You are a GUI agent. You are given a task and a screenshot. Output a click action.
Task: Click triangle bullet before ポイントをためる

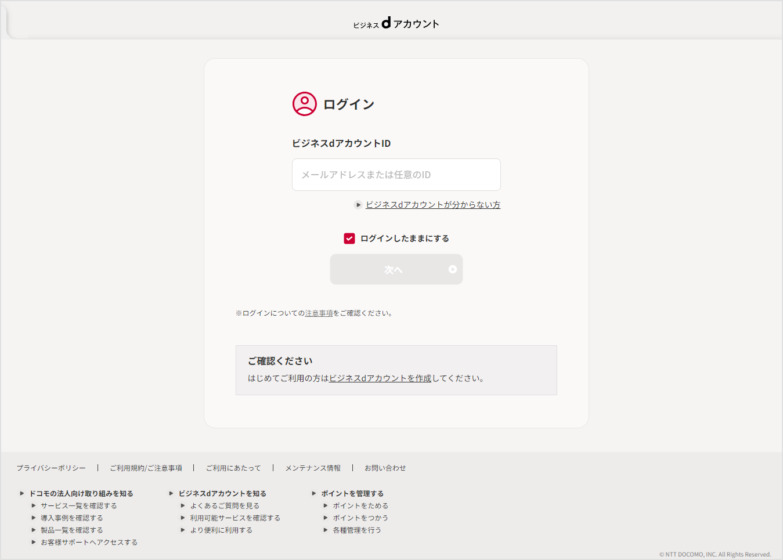(326, 506)
